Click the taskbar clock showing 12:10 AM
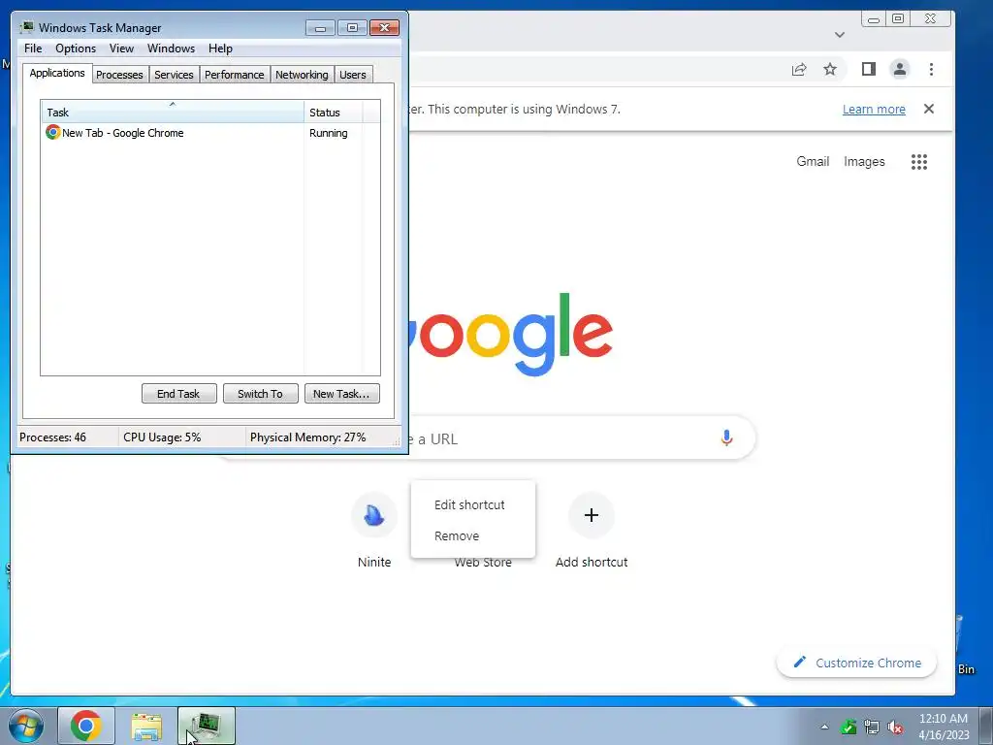Viewport: 993px width, 745px height. pos(943,727)
